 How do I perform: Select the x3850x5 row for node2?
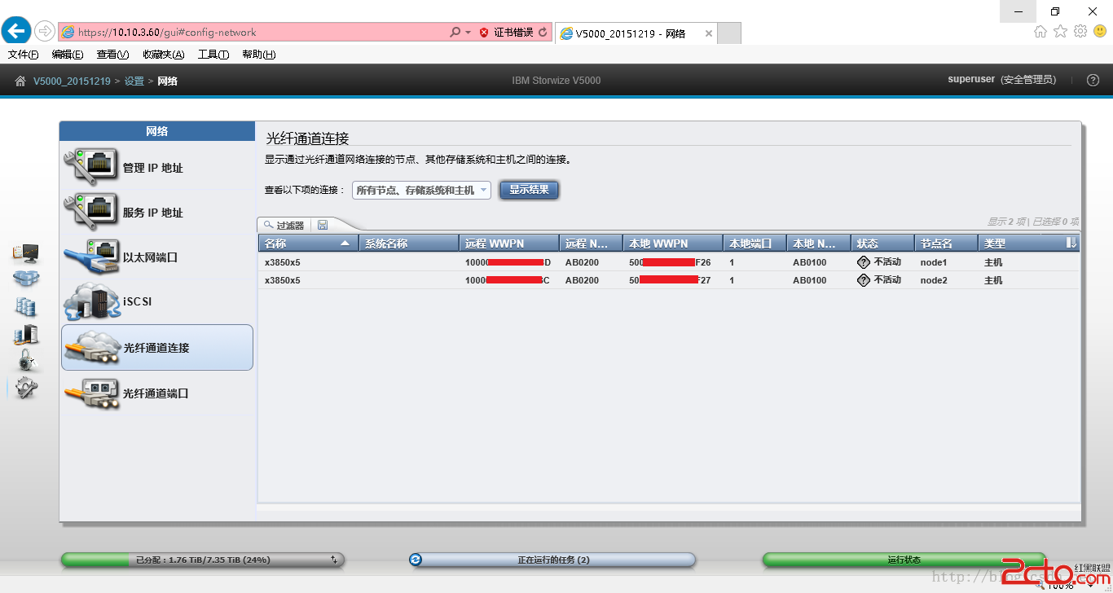pos(669,280)
